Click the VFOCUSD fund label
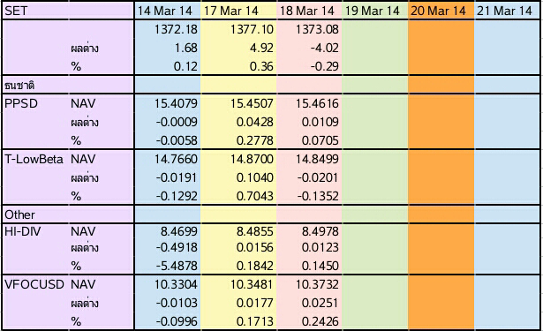Image resolution: width=543 pixels, height=331 pixels. coord(34,284)
